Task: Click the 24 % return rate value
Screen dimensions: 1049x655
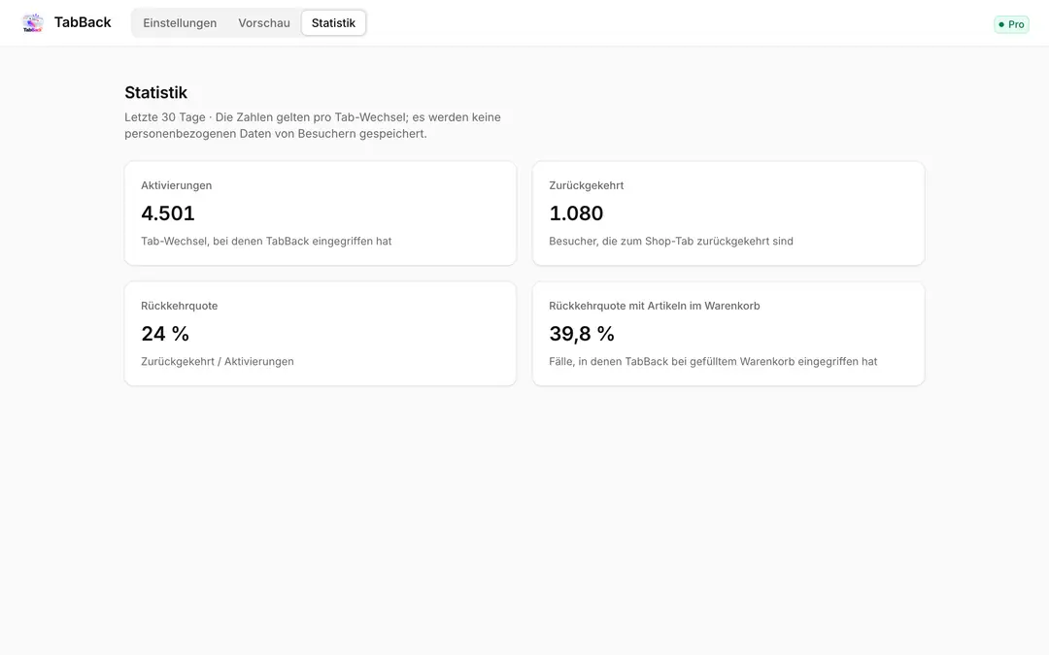Action: click(165, 334)
